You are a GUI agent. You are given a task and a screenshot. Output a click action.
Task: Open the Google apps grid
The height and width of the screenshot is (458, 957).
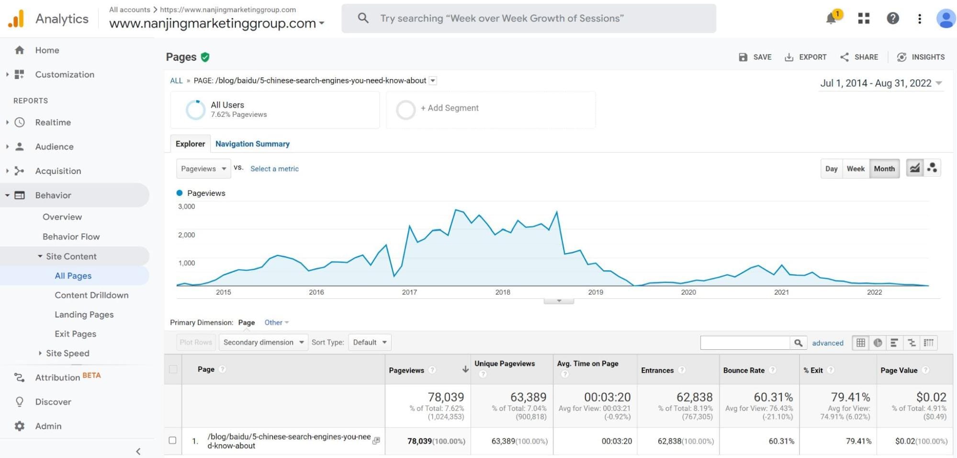[863, 18]
